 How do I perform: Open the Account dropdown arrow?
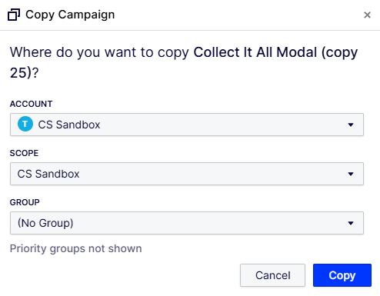(351, 125)
